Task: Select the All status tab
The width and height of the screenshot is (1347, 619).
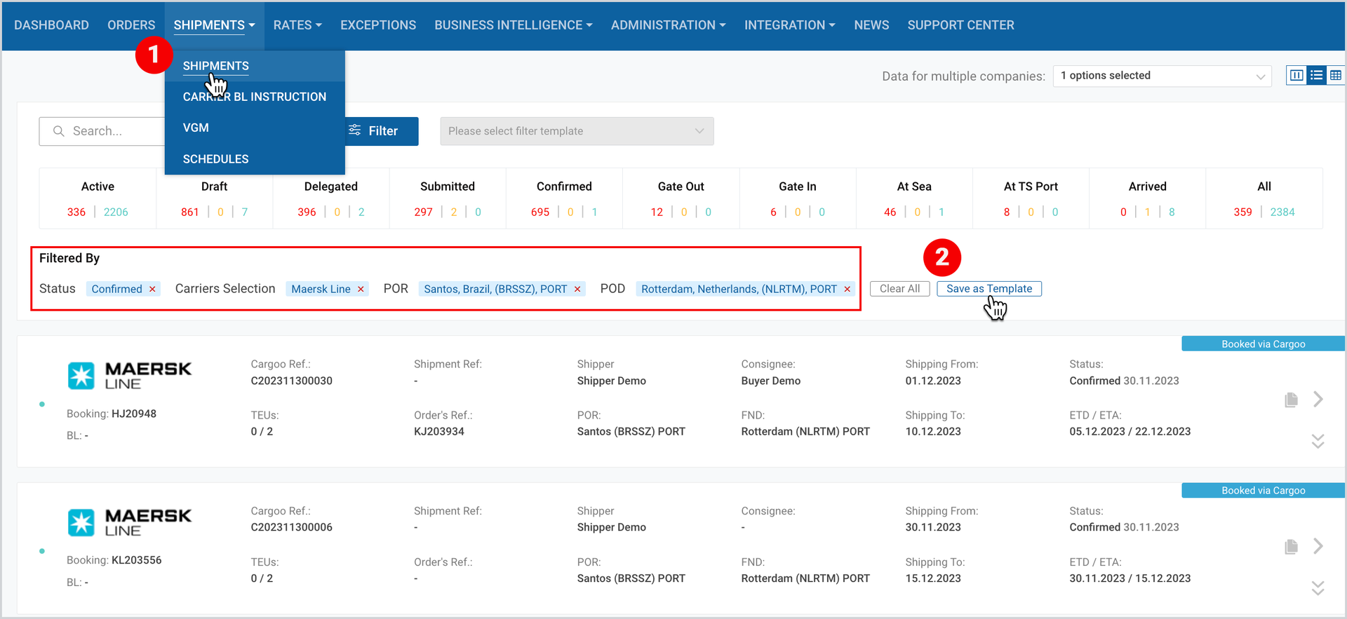Action: pyautogui.click(x=1264, y=198)
